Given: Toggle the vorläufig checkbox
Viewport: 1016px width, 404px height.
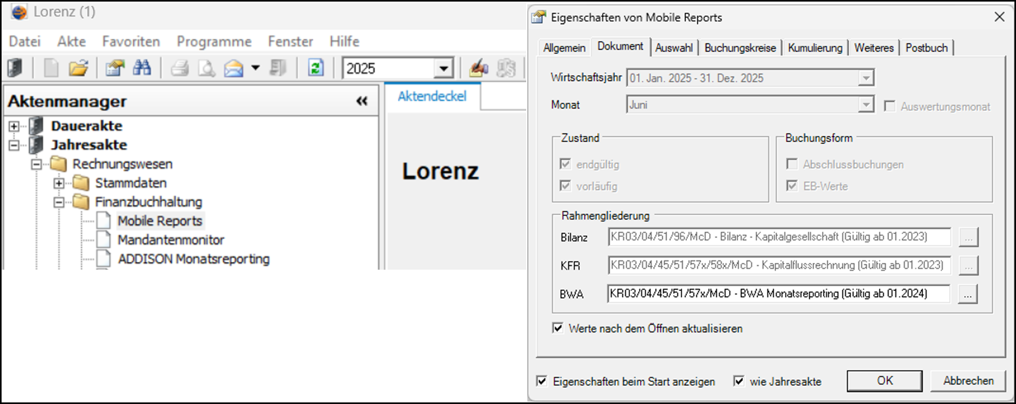Looking at the screenshot, I should 565,185.
